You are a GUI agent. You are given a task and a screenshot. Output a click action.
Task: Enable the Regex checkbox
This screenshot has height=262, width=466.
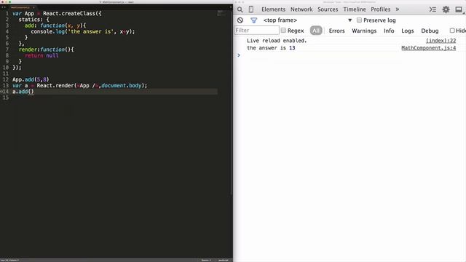coord(283,31)
